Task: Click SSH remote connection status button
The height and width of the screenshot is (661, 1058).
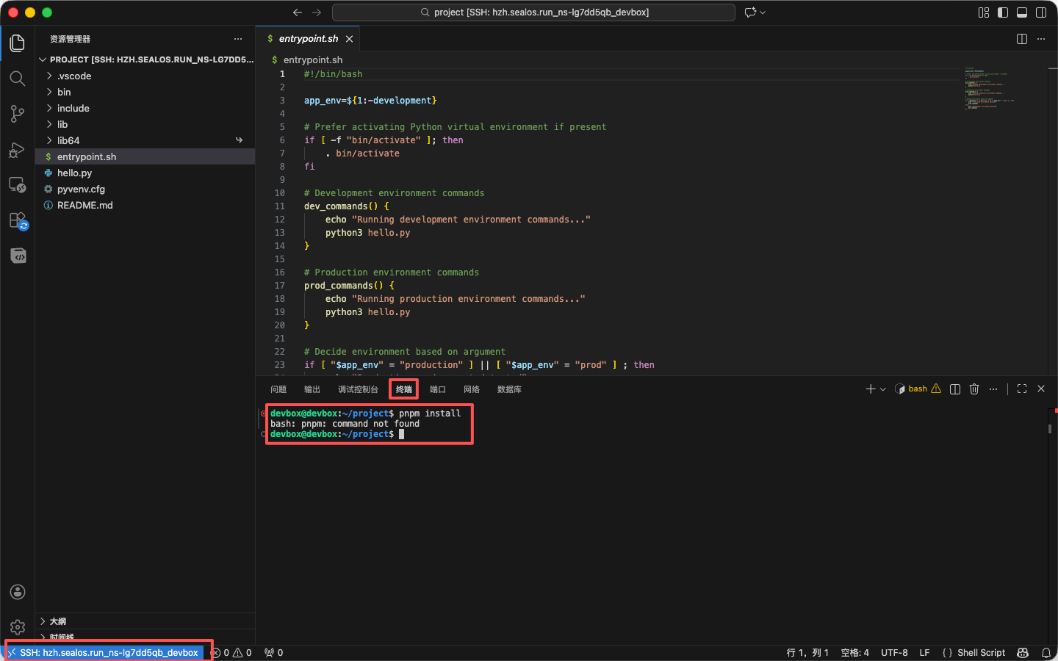Action: coord(104,653)
